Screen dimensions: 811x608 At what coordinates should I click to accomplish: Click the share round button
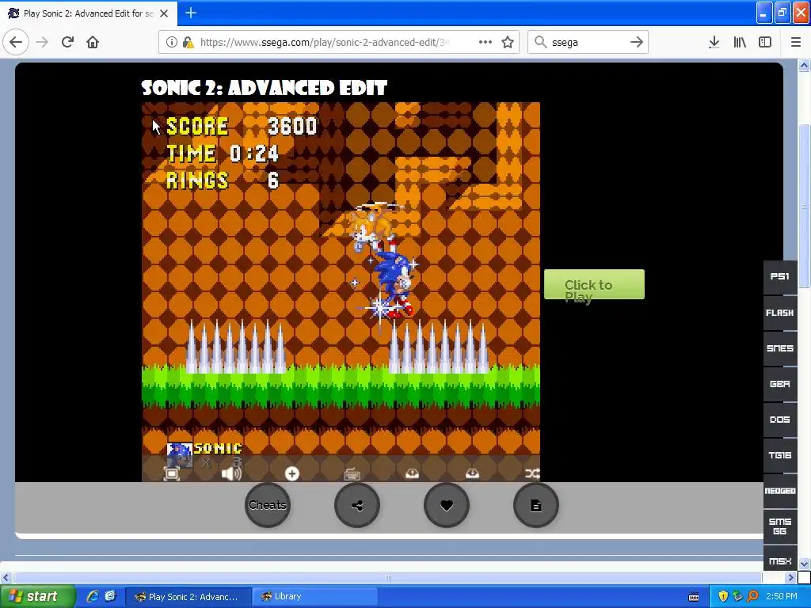click(357, 505)
